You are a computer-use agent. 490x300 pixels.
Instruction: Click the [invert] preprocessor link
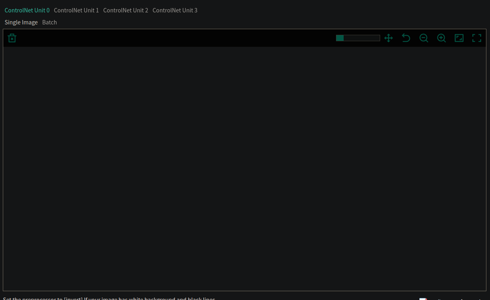click(73, 298)
